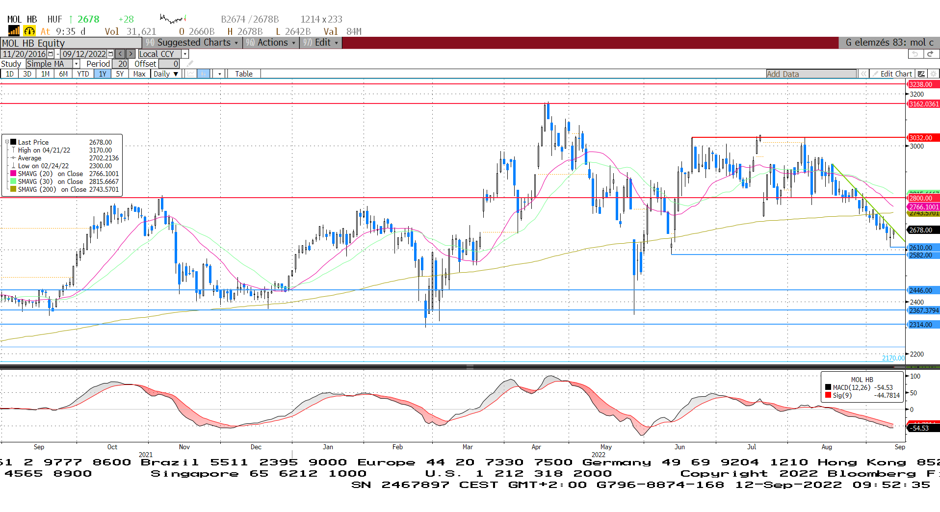Viewport: 940px width, 512px height.
Task: Click the 3238.00 red price level label
Action: pos(923,84)
